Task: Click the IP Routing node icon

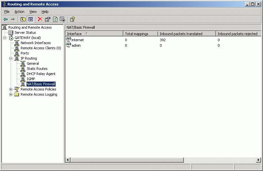Action: [17, 58]
